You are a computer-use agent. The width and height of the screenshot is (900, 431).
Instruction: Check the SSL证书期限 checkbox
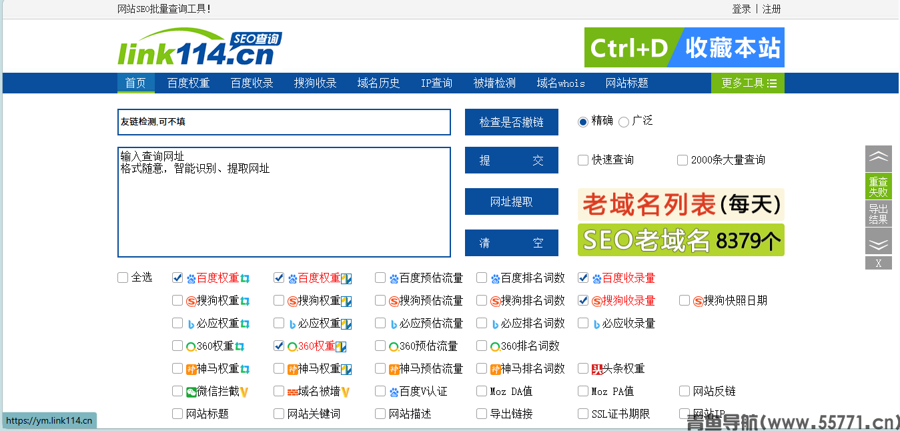pos(583,414)
